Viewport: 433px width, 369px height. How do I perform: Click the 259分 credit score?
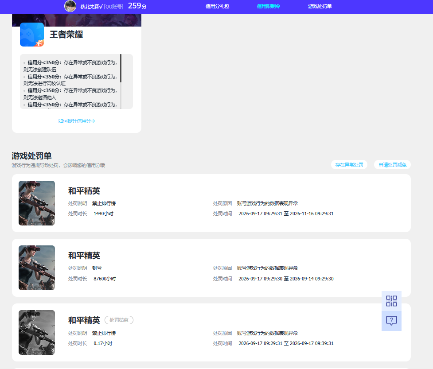tap(137, 6)
